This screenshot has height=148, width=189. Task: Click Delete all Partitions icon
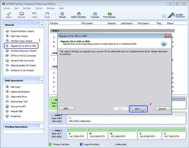click(x=7, y=92)
